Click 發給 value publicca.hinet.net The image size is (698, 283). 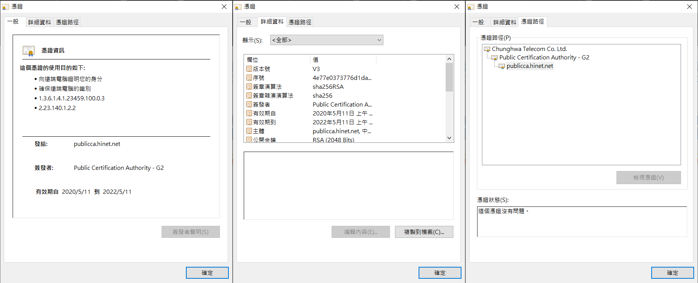point(97,144)
